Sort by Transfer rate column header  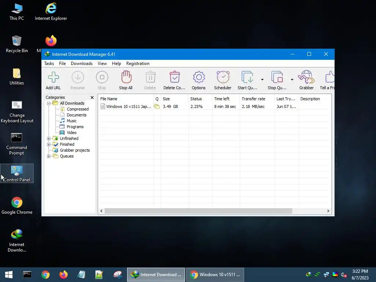257,99
